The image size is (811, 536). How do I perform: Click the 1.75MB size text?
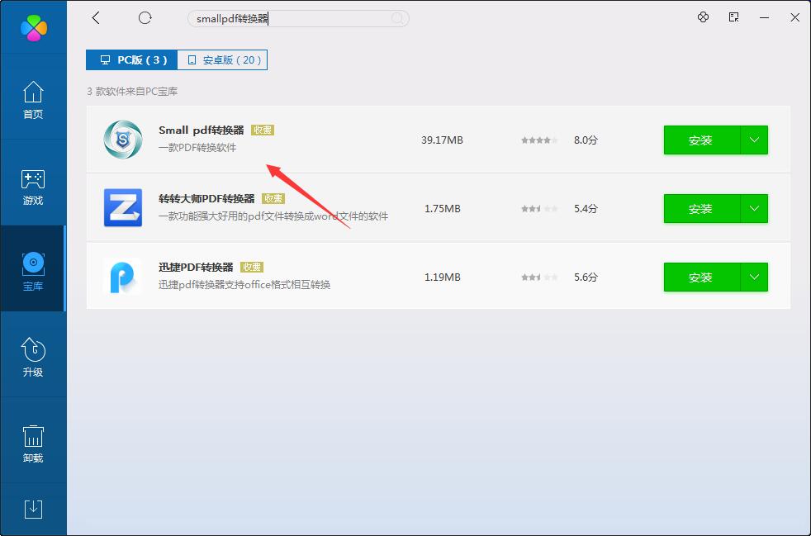pos(442,209)
